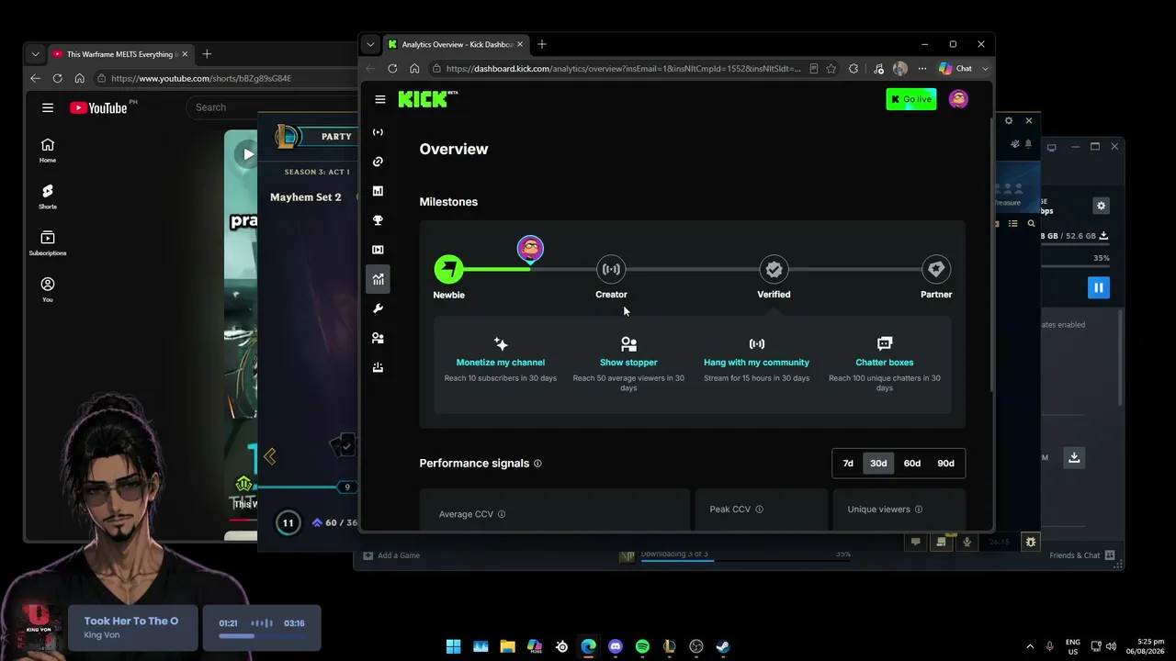1176x661 pixels.
Task: Open Hang with my community milestone
Action: [756, 363]
